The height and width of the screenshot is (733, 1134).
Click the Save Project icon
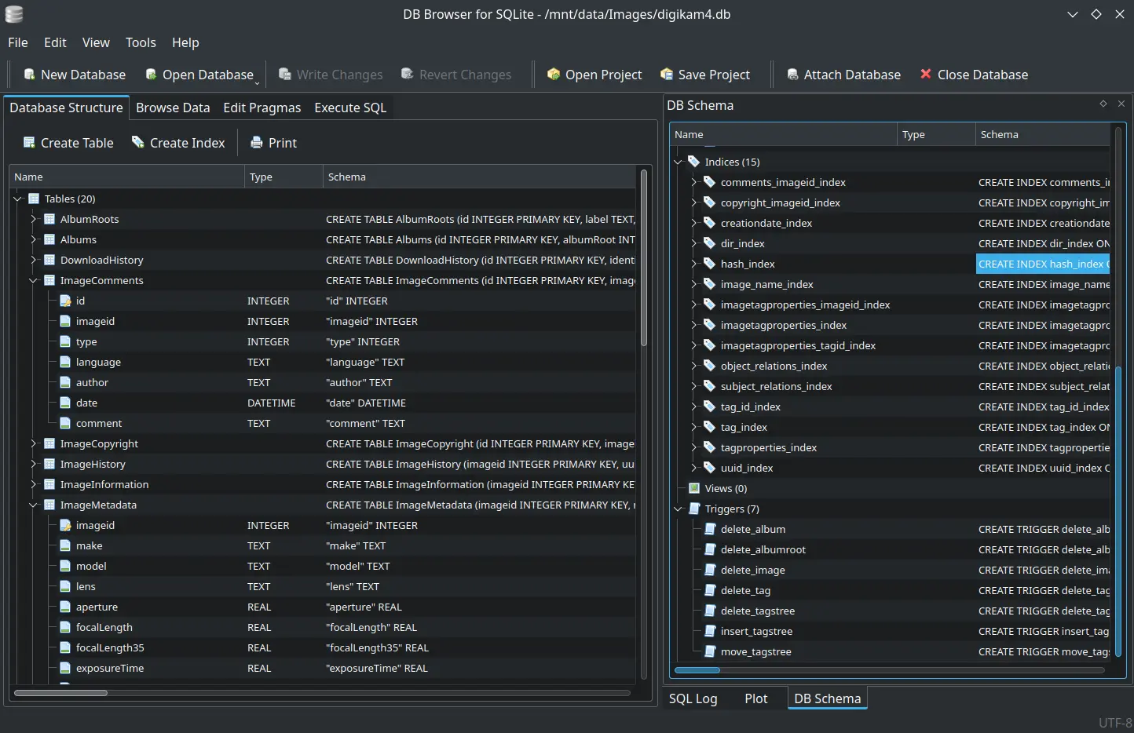667,75
